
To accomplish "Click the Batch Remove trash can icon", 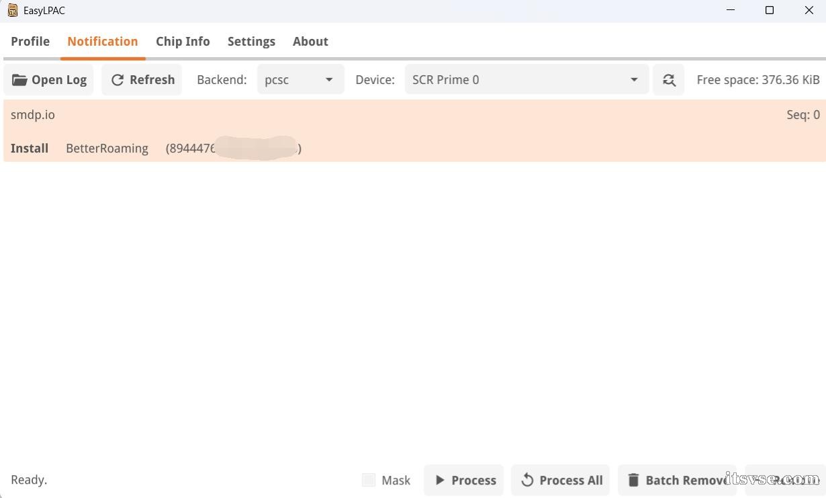I will pyautogui.click(x=633, y=480).
